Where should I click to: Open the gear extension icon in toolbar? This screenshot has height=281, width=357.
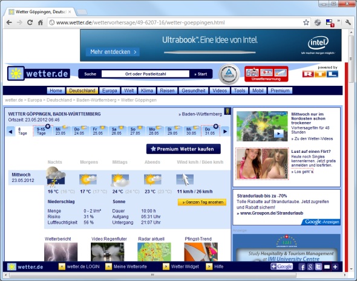pos(318,22)
